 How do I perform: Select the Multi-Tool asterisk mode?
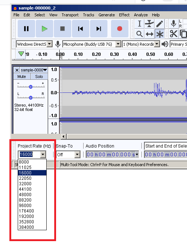160,34
